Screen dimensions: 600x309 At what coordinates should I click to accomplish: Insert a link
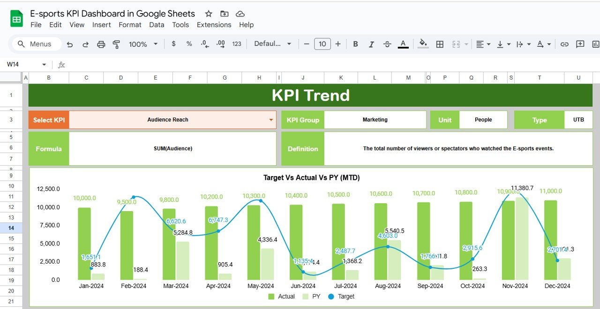pyautogui.click(x=564, y=44)
